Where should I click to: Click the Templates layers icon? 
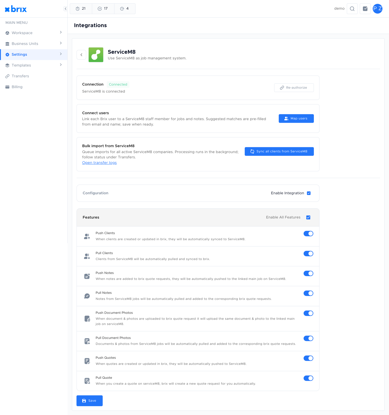coord(7,65)
